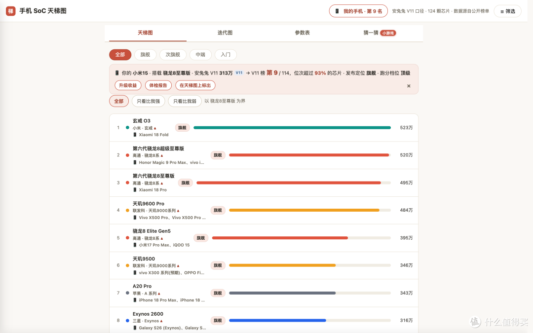Open the 筛选 filter button
Viewport: 533px width, 333px height.
pyautogui.click(x=507, y=11)
